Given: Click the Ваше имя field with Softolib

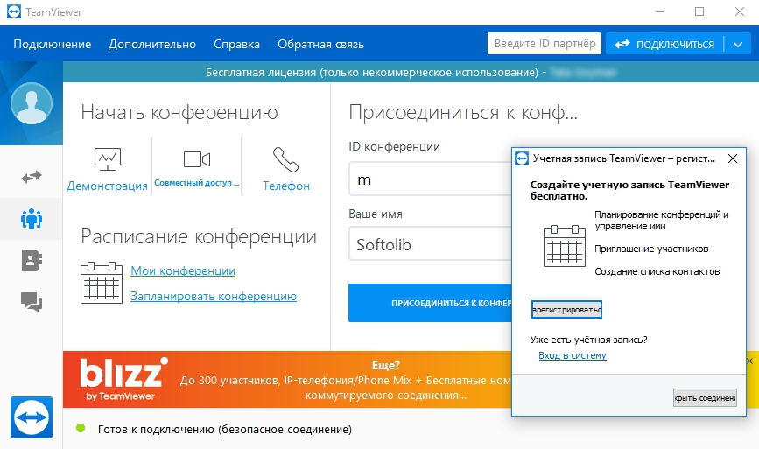Looking at the screenshot, I should point(431,244).
